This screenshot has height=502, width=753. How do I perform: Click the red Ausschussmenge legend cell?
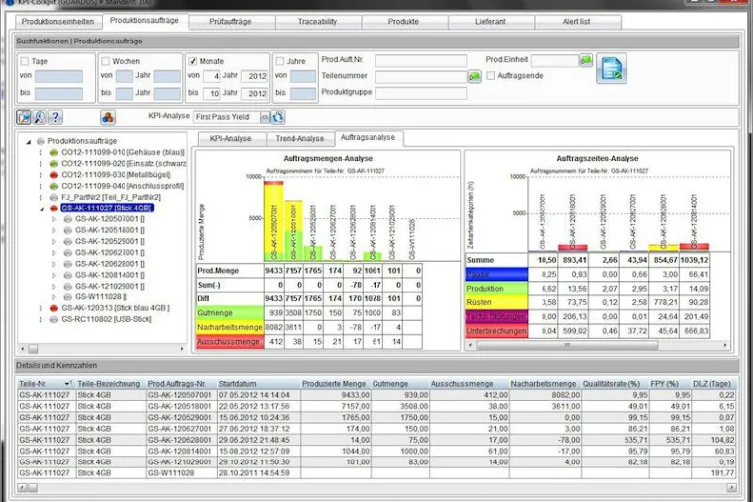(229, 342)
